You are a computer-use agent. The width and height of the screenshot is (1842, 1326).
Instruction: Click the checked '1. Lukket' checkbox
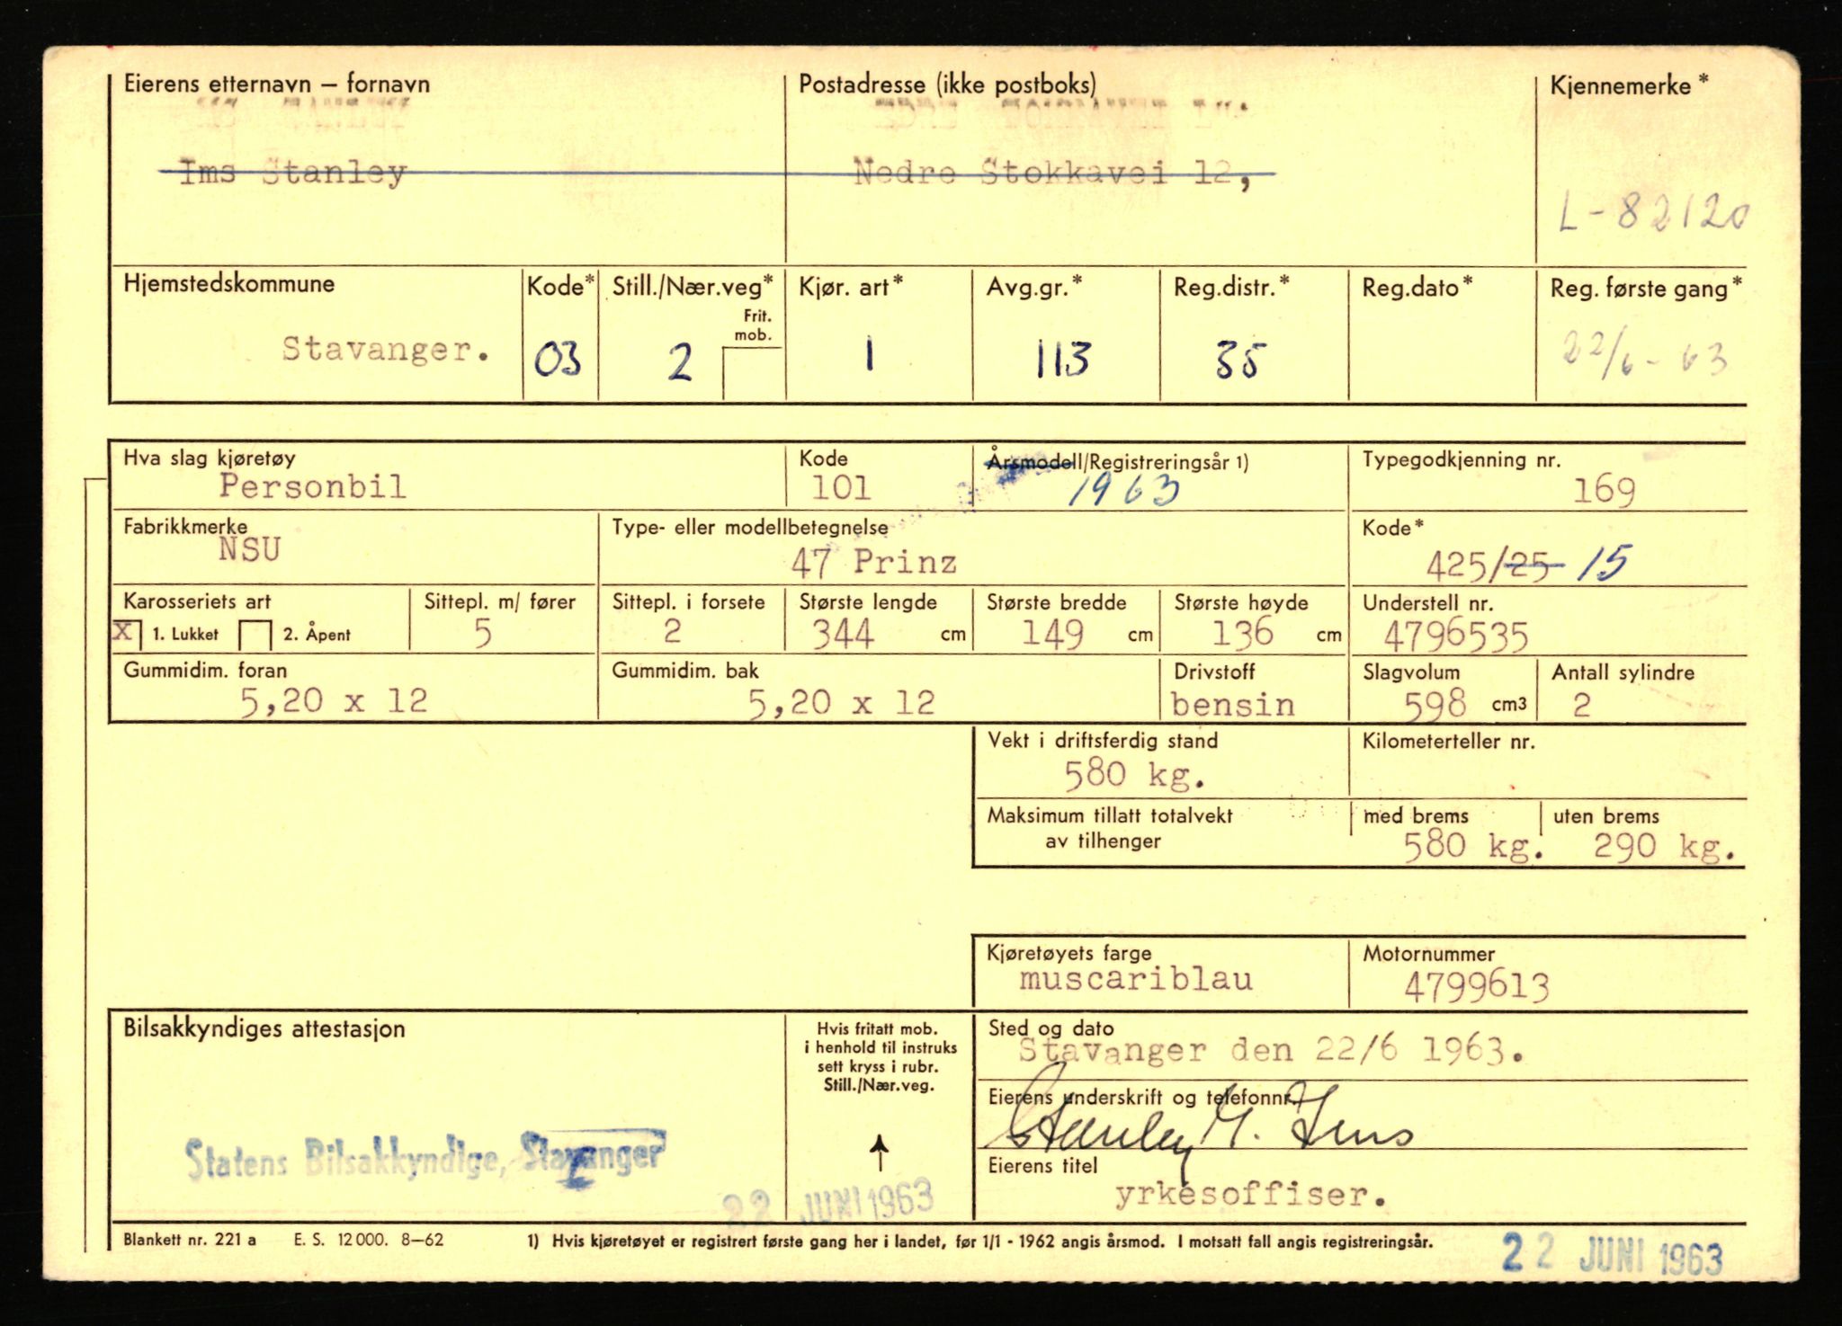[x=127, y=633]
